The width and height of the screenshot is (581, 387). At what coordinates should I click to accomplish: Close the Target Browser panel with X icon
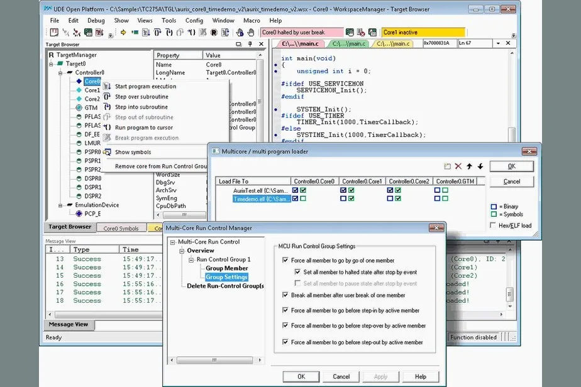(x=261, y=44)
